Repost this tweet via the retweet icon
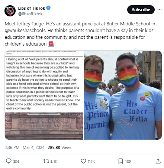 (46, 161)
